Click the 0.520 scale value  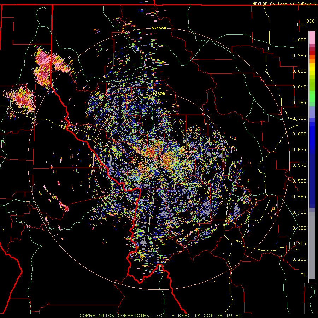[299, 181]
